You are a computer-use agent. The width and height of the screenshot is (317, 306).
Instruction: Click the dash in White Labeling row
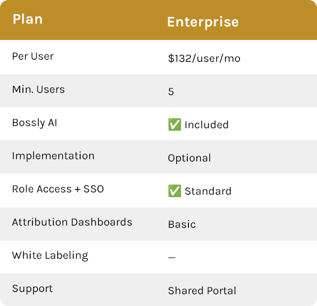(x=172, y=258)
